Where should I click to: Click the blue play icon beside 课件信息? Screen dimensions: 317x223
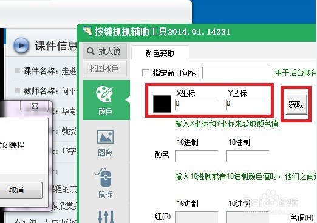(x=21, y=45)
